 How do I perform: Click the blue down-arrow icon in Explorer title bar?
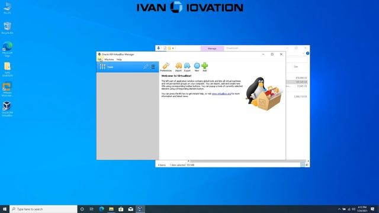click(x=159, y=48)
